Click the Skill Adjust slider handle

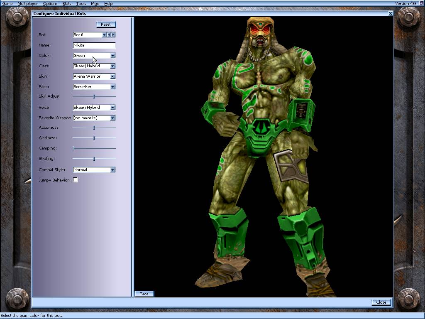(x=94, y=96)
